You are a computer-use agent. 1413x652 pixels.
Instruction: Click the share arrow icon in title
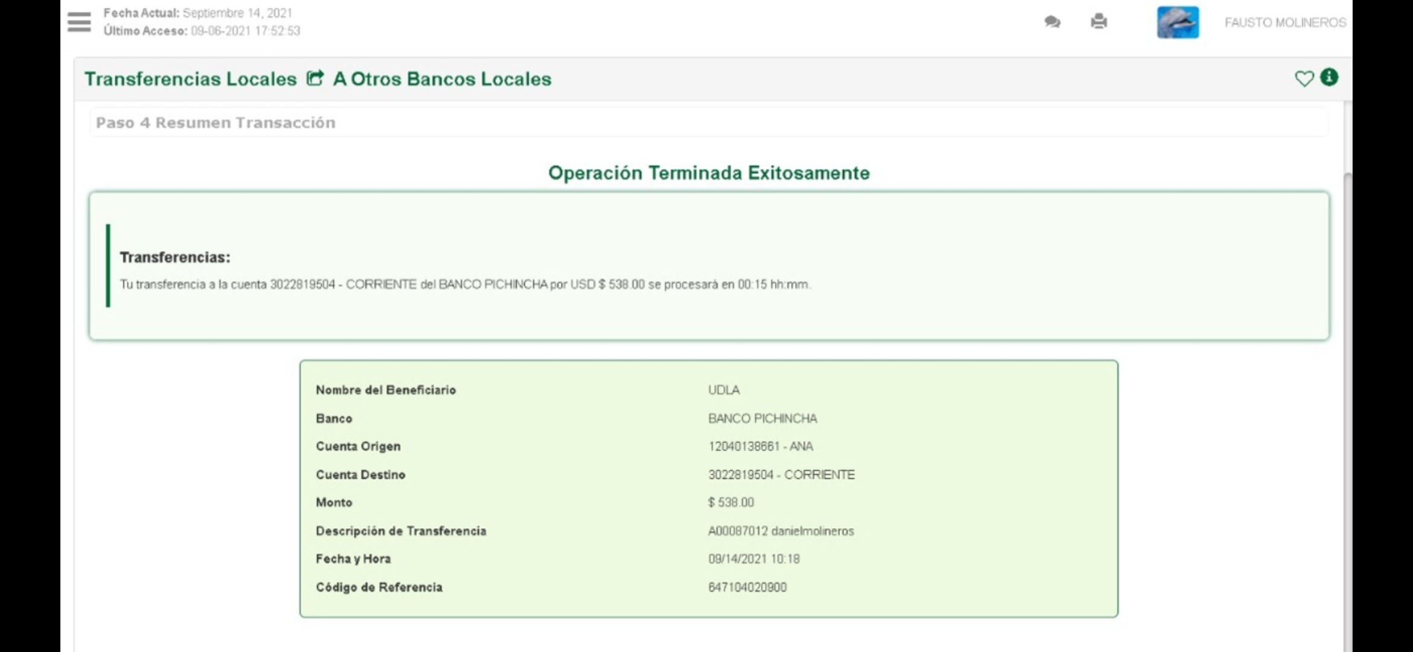pos(315,78)
